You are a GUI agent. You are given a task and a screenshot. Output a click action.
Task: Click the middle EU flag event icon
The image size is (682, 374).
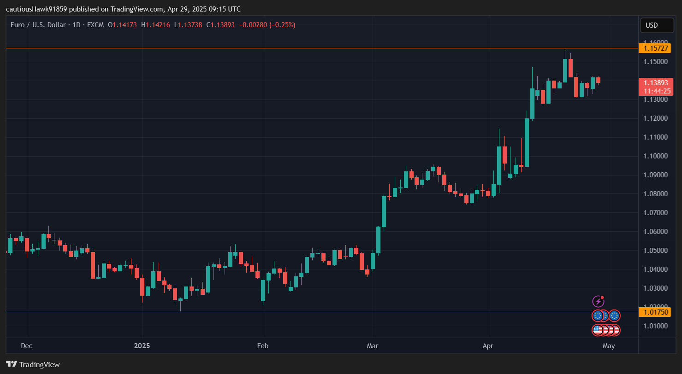(x=605, y=316)
